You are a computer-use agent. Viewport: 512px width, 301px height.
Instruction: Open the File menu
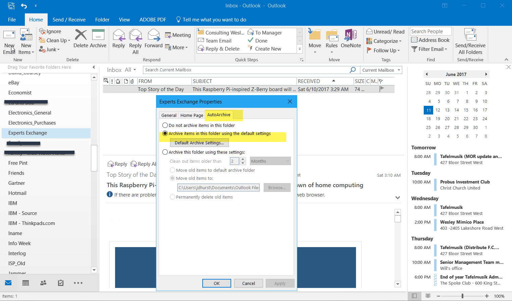[x=12, y=19]
